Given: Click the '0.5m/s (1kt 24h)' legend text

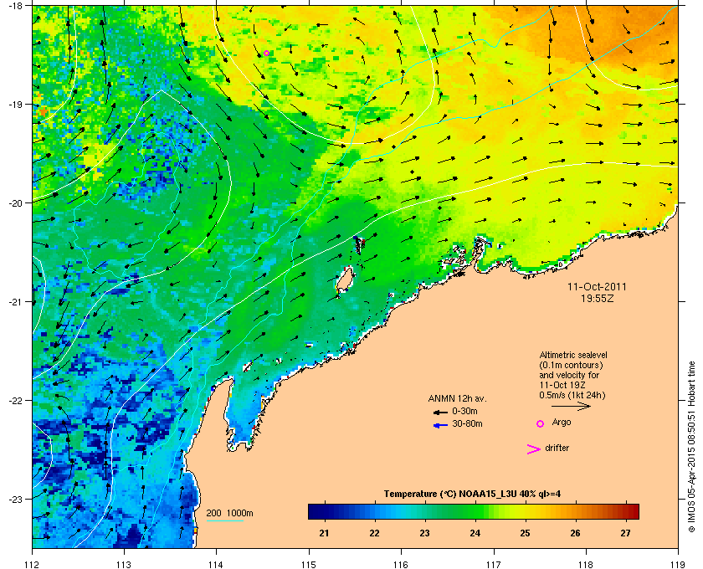Looking at the screenshot, I should coord(572,395).
